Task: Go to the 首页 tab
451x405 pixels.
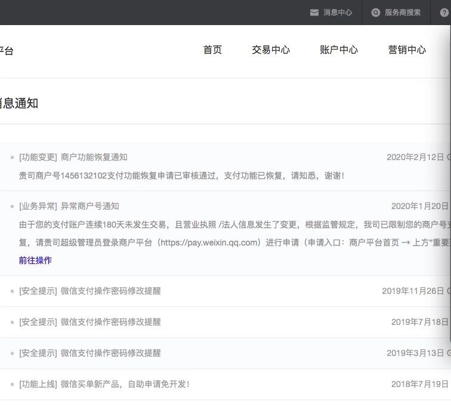Action: pyautogui.click(x=212, y=50)
